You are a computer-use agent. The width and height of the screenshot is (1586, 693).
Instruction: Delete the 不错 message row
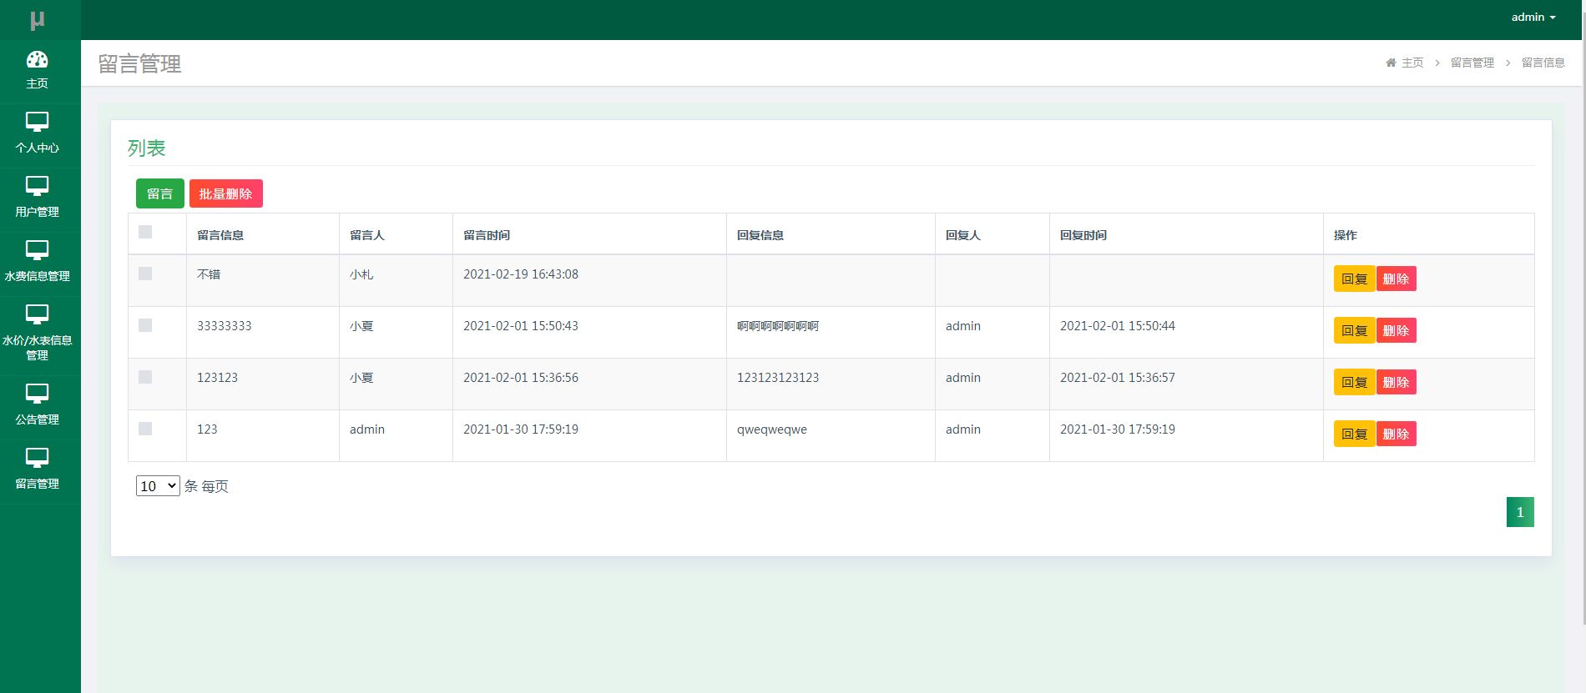pos(1397,279)
